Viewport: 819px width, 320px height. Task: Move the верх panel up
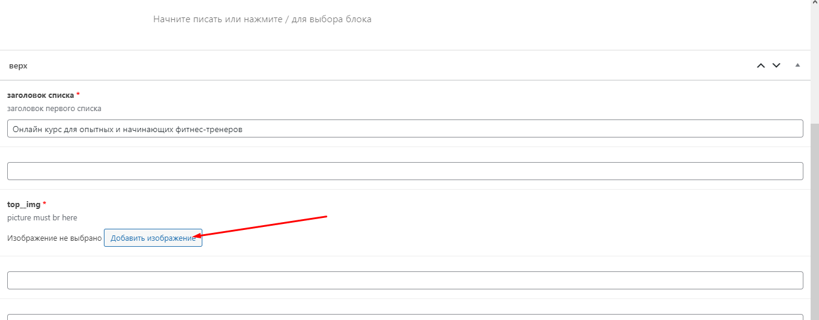tap(761, 65)
